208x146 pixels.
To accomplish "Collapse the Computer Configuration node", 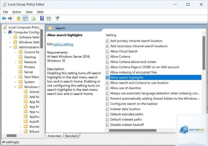I will point(5,32).
